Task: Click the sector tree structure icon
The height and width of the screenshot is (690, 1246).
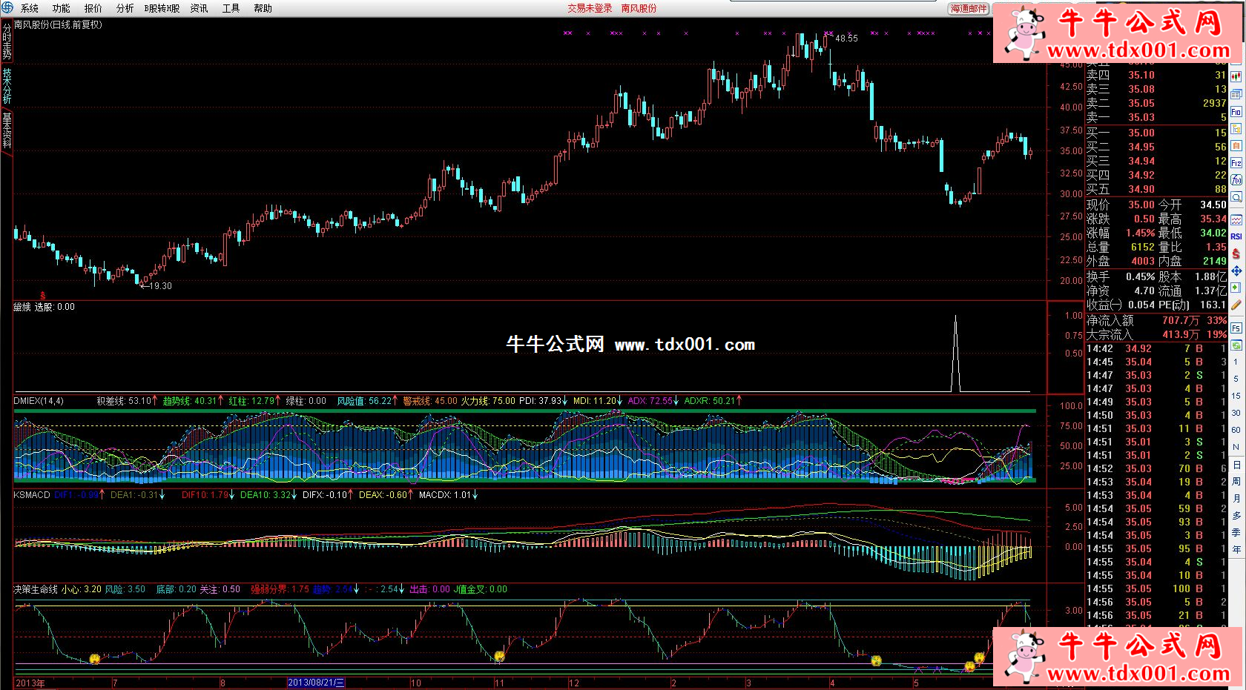Action: (x=1236, y=129)
